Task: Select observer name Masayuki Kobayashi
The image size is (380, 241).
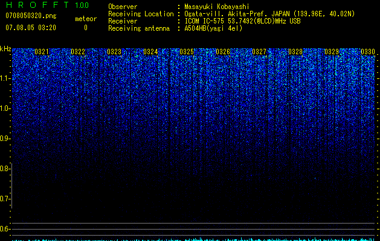Action: click(217, 7)
